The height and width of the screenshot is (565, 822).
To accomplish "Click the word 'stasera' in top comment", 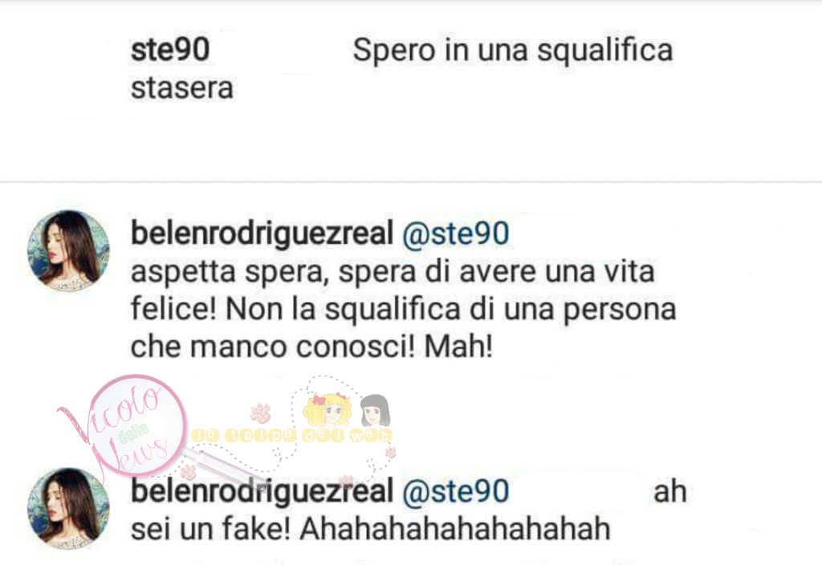I will [x=182, y=88].
